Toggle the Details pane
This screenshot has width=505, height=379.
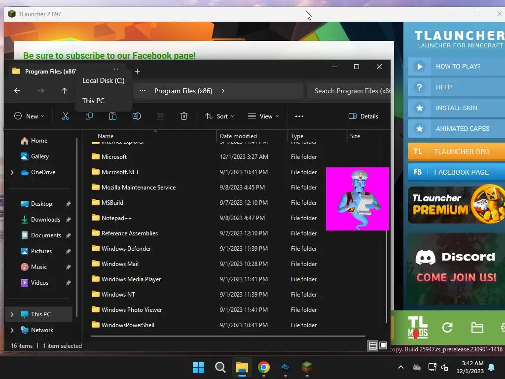click(x=363, y=116)
